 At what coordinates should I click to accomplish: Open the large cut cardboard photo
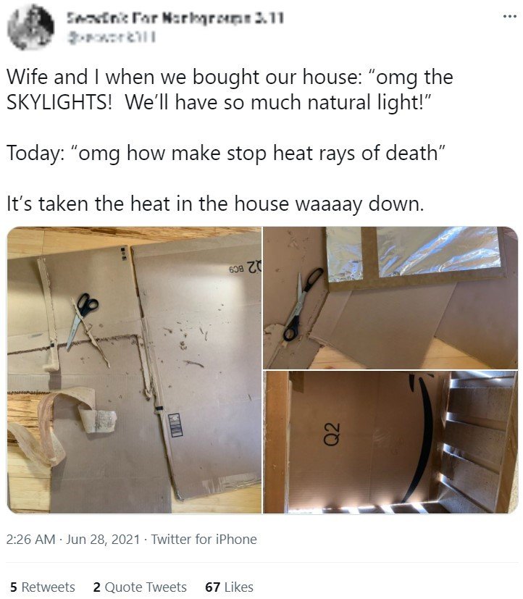[134, 370]
